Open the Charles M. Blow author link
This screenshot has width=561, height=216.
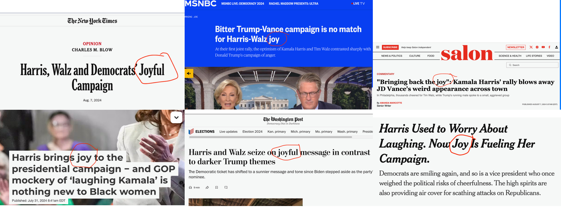coord(92,50)
